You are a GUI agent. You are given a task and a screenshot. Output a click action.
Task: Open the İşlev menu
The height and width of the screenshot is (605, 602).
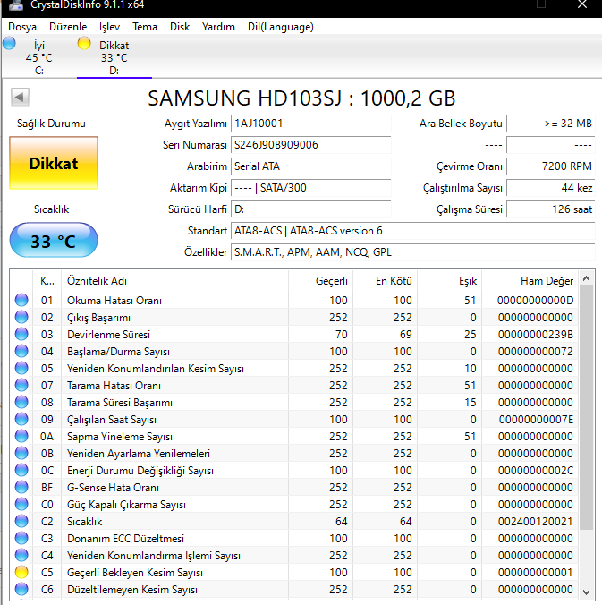click(109, 27)
